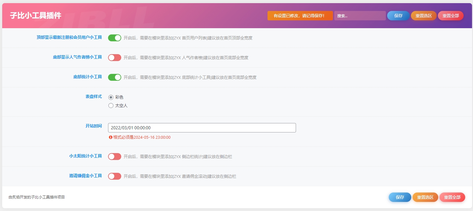The height and width of the screenshot is (211, 473).
Task: Click the red error icon below the date field
Action: 111,137
